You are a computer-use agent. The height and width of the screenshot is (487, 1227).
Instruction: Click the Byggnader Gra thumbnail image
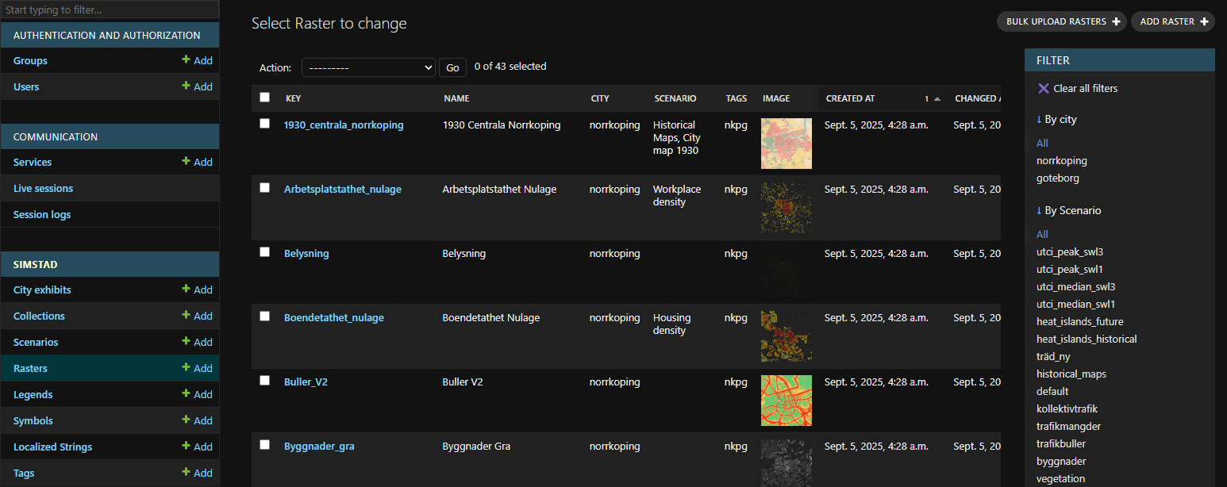pos(786,463)
